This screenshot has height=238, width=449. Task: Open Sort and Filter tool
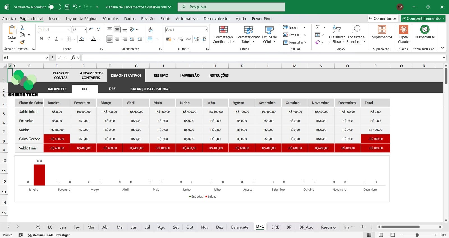pos(337,30)
